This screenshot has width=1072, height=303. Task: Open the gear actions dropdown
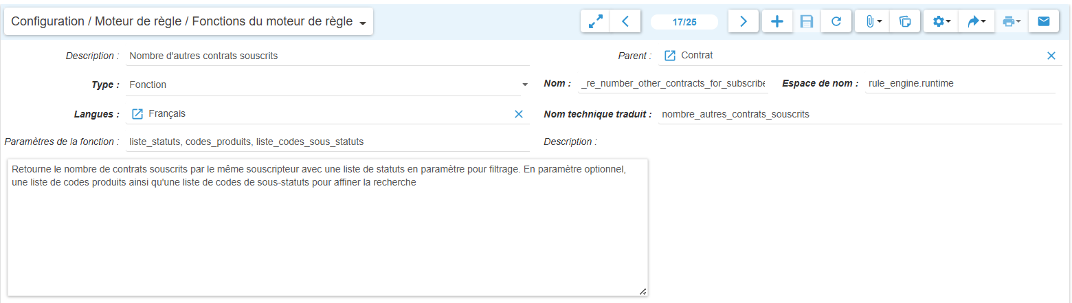pos(941,21)
